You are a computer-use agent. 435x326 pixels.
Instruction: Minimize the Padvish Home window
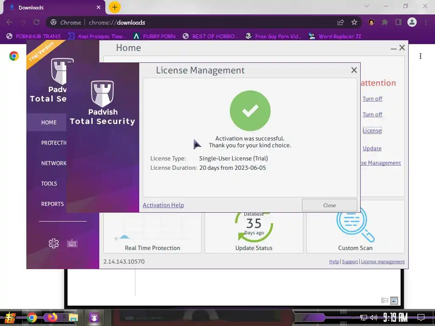(x=393, y=48)
